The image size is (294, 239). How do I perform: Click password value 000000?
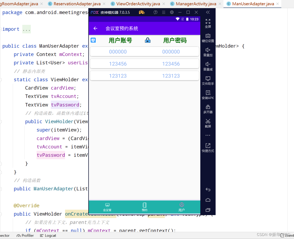(x=171, y=52)
